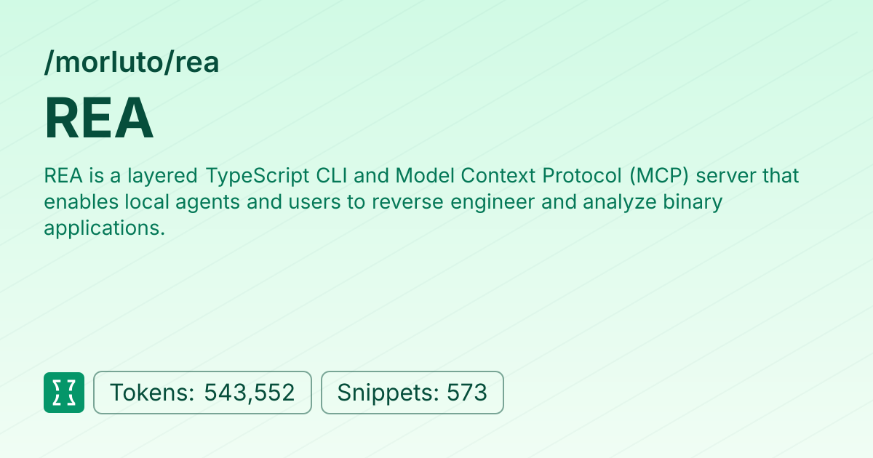Click the number 573 in Snippets badge
The height and width of the screenshot is (458, 873).
click(466, 393)
